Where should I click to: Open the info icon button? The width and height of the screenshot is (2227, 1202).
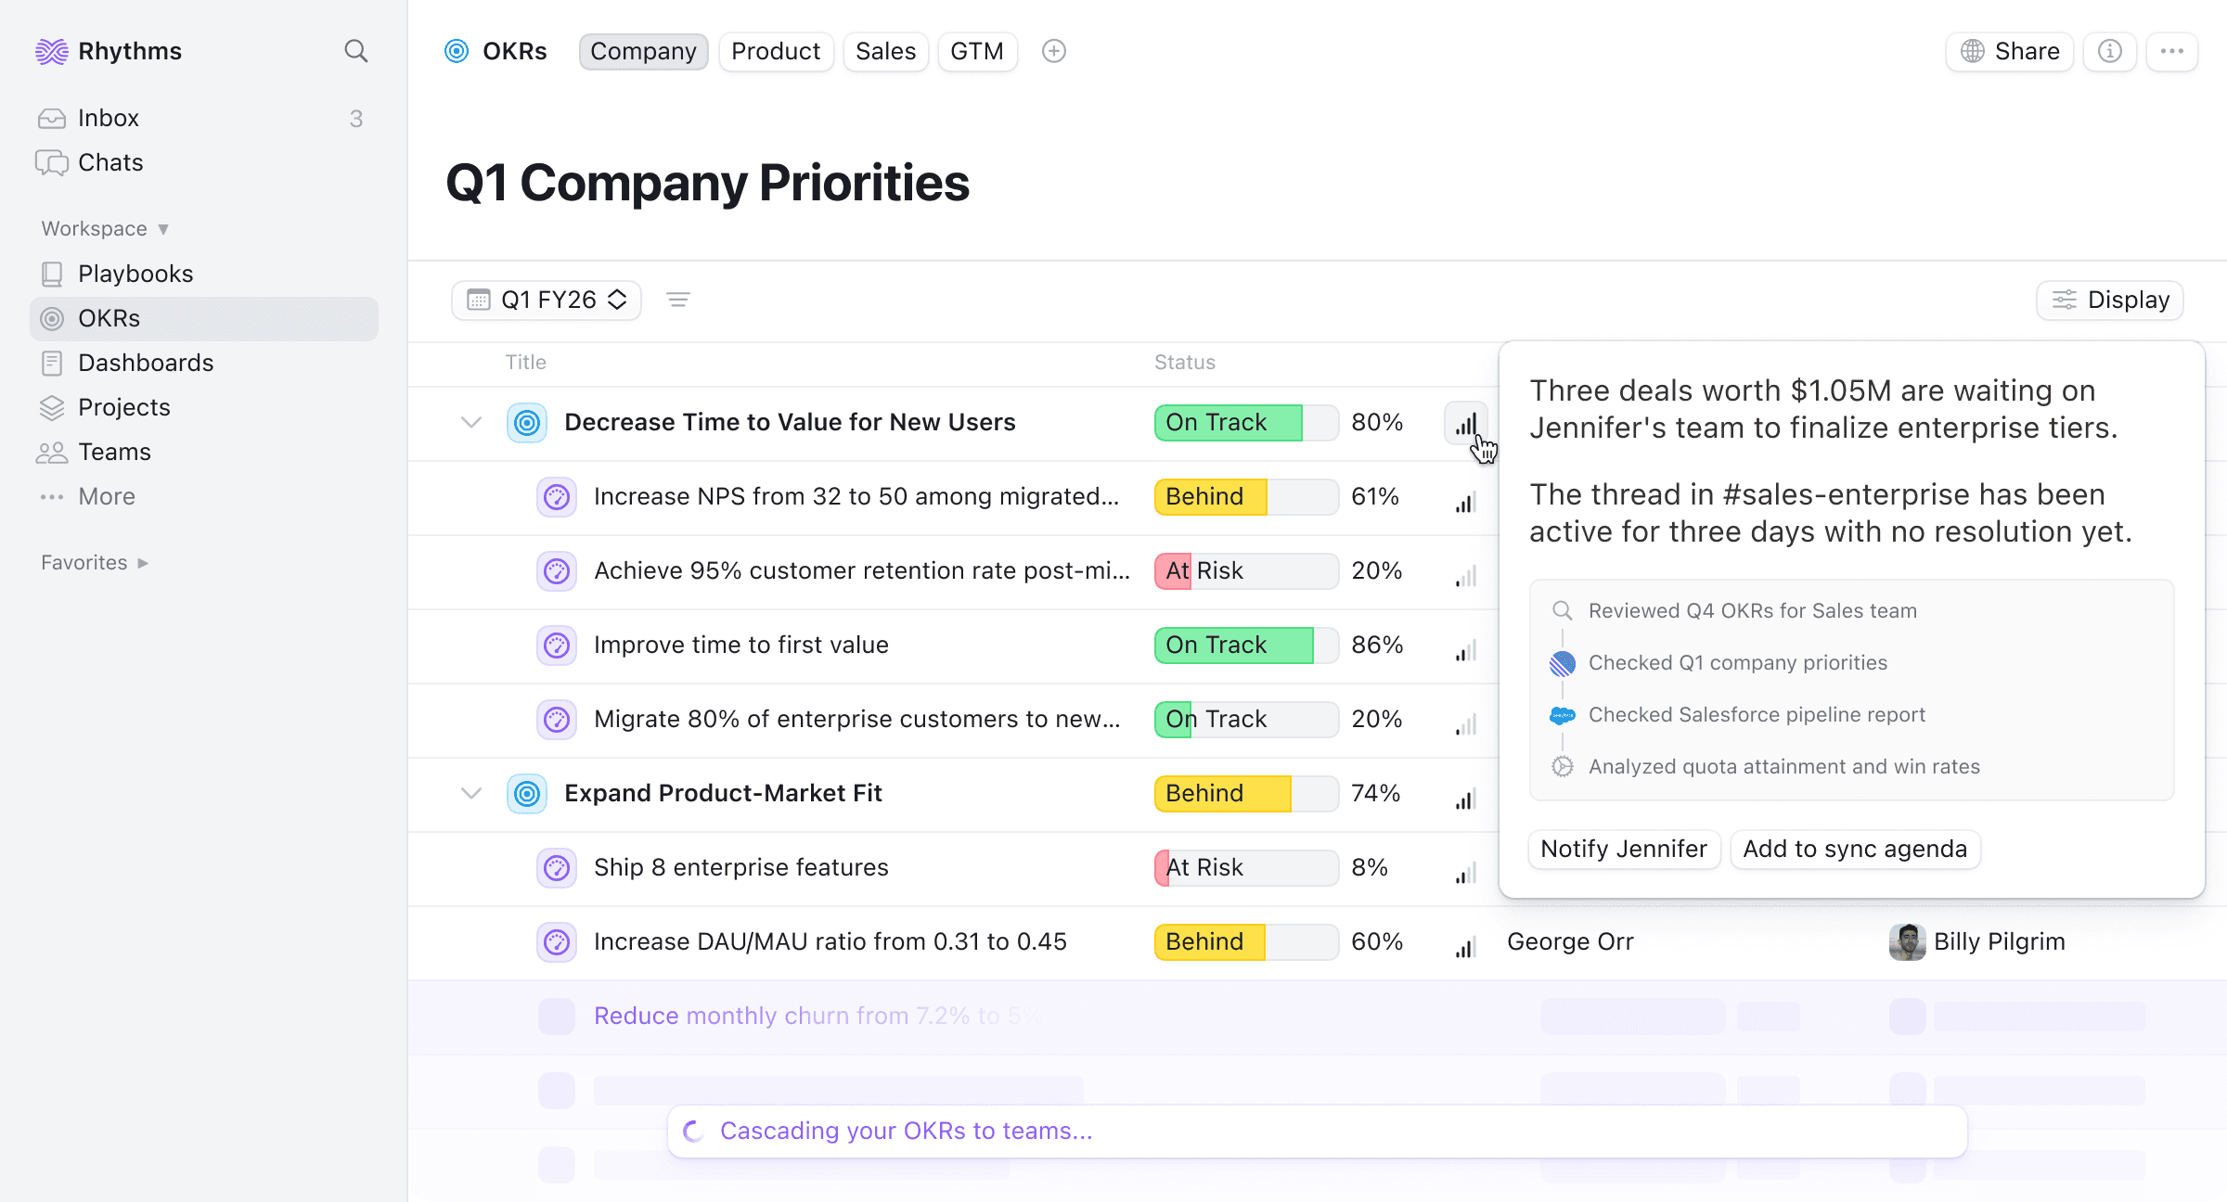click(2109, 51)
